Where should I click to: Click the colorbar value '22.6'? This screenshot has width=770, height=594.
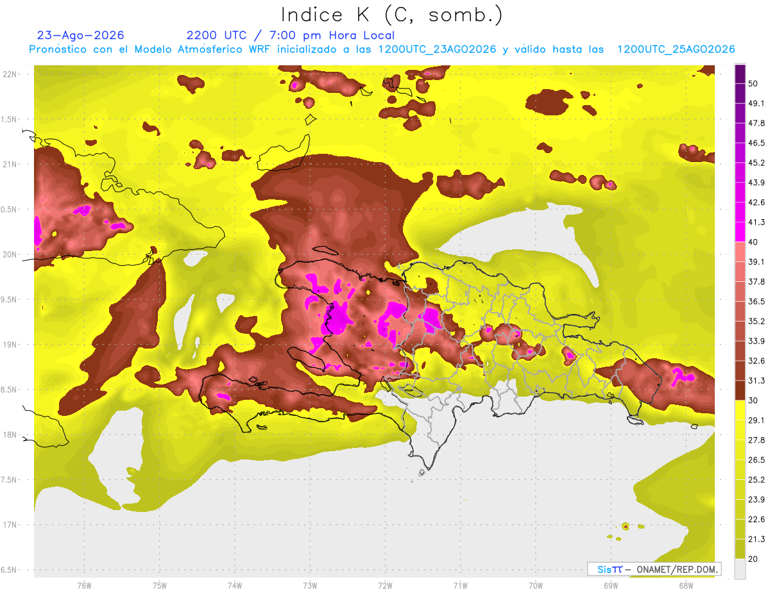coord(756,520)
